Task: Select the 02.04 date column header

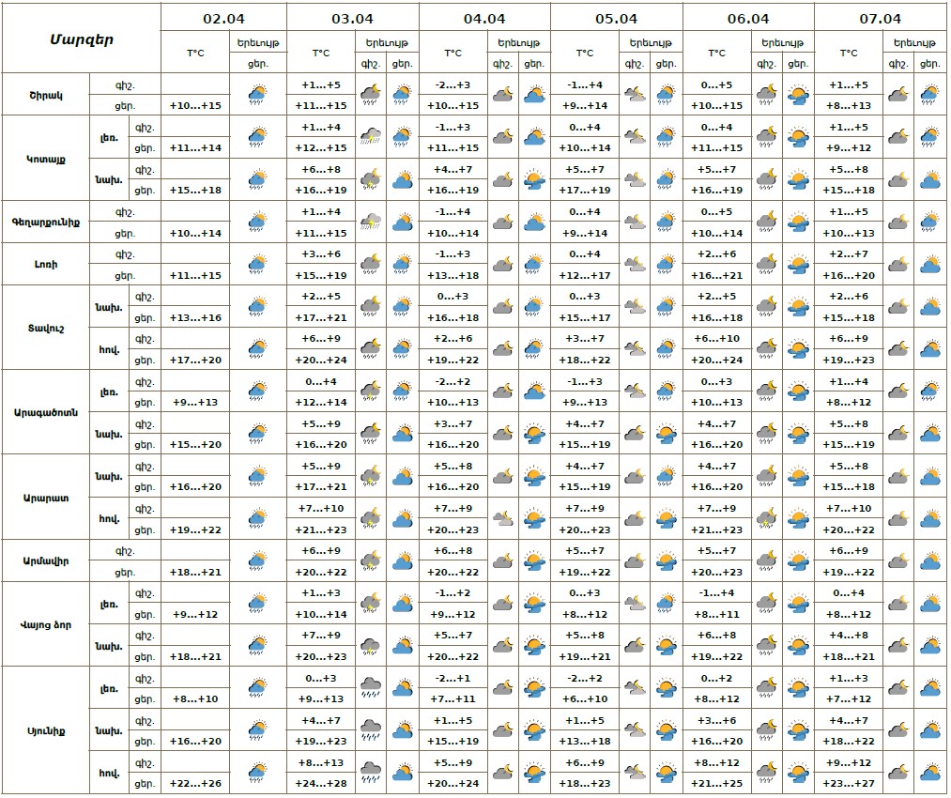Action: pos(223,18)
